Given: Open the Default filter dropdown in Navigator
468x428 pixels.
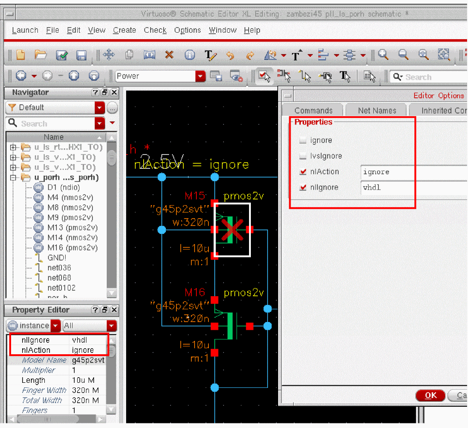Looking at the screenshot, I should (100, 108).
